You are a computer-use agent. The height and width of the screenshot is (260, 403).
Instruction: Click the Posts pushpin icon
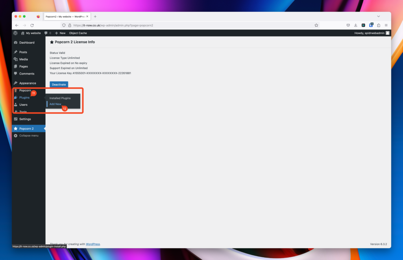16,52
